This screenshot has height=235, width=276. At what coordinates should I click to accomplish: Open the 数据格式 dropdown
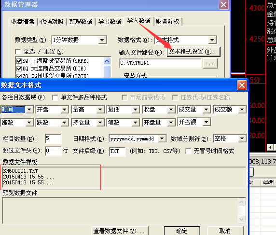[212, 40]
